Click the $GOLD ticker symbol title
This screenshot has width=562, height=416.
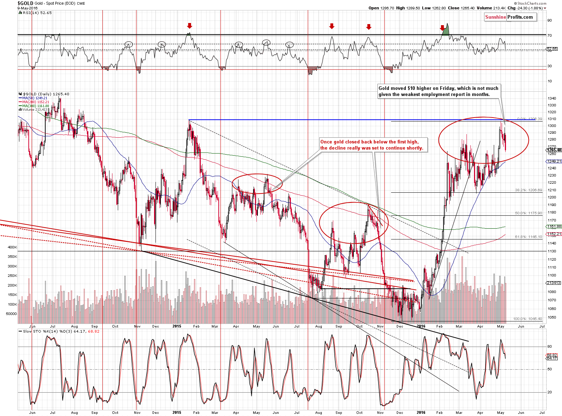[x=25, y=3]
